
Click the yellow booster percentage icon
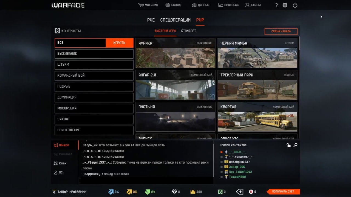(129, 192)
